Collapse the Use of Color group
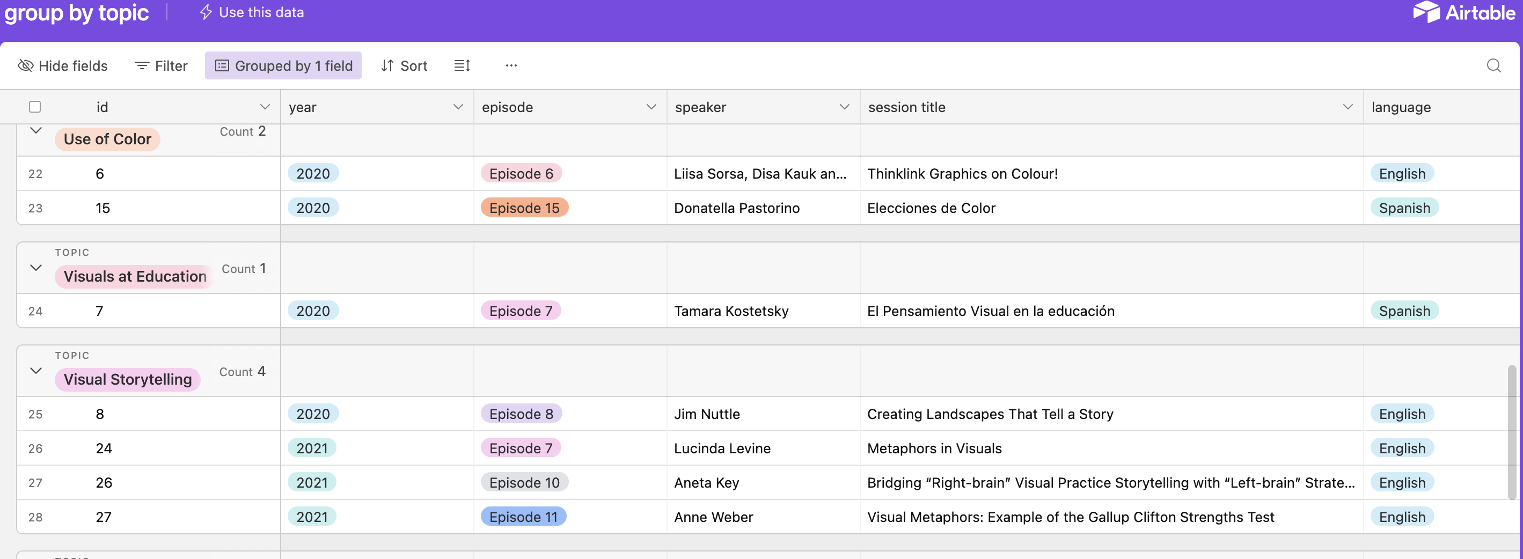This screenshot has height=559, width=1523. [x=36, y=130]
